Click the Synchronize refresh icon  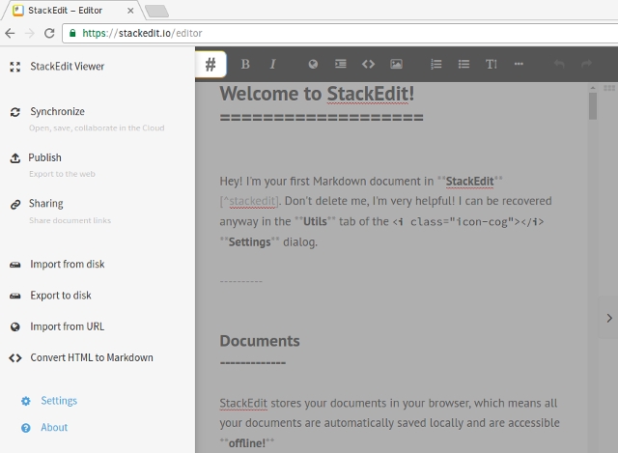(x=15, y=112)
